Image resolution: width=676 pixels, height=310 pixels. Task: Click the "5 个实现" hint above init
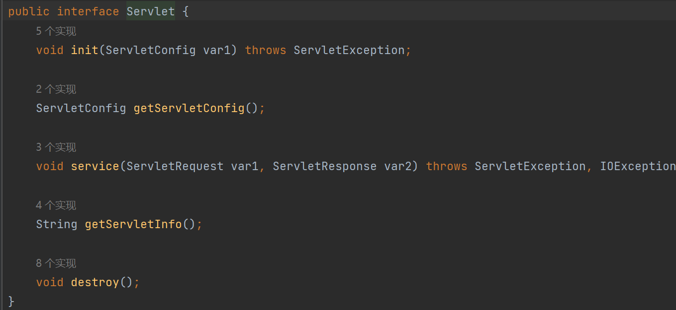click(x=56, y=32)
